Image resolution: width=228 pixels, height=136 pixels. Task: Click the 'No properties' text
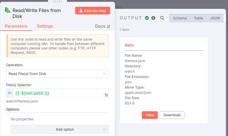[x=22, y=119]
